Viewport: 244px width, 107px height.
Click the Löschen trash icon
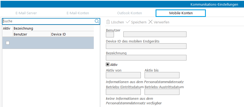[x=108, y=22]
